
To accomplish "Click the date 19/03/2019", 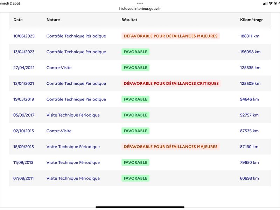I will point(23,99).
